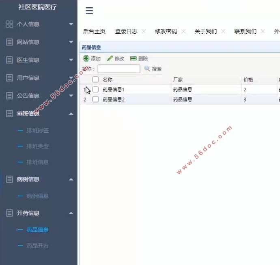Viewport: 280px width, 265px height.
Task: Click the 添加 button label
Action: 96,58
